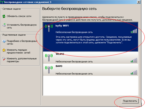Click the 'Сетевые задачи' group label
Screen dimensions: 149x111
pyautogui.click(x=12, y=9)
